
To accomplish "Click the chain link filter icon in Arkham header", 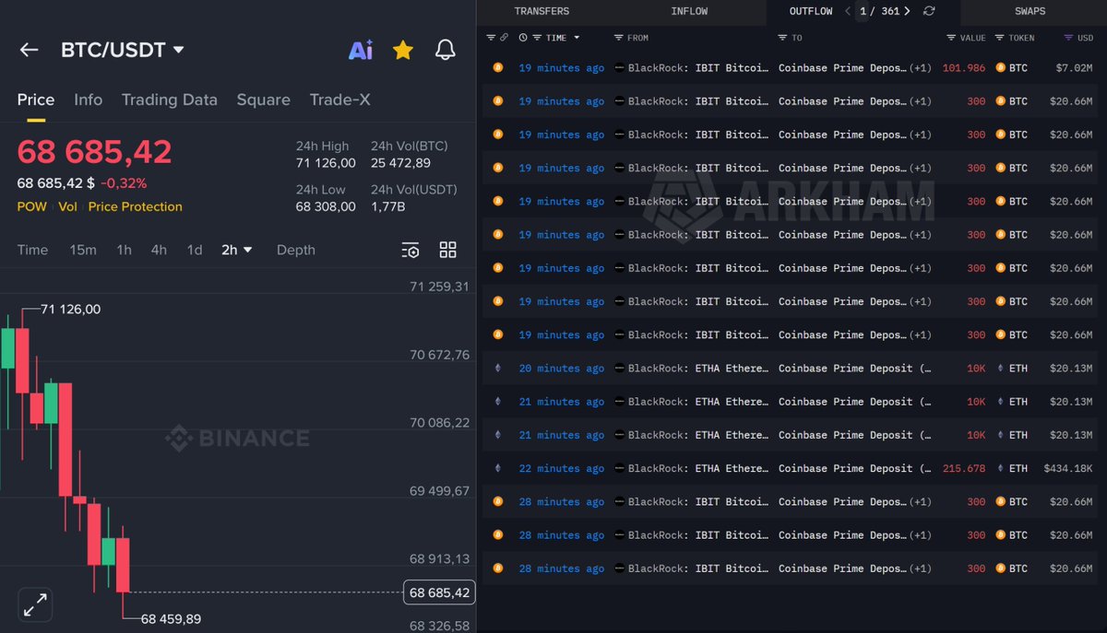I will [x=504, y=38].
